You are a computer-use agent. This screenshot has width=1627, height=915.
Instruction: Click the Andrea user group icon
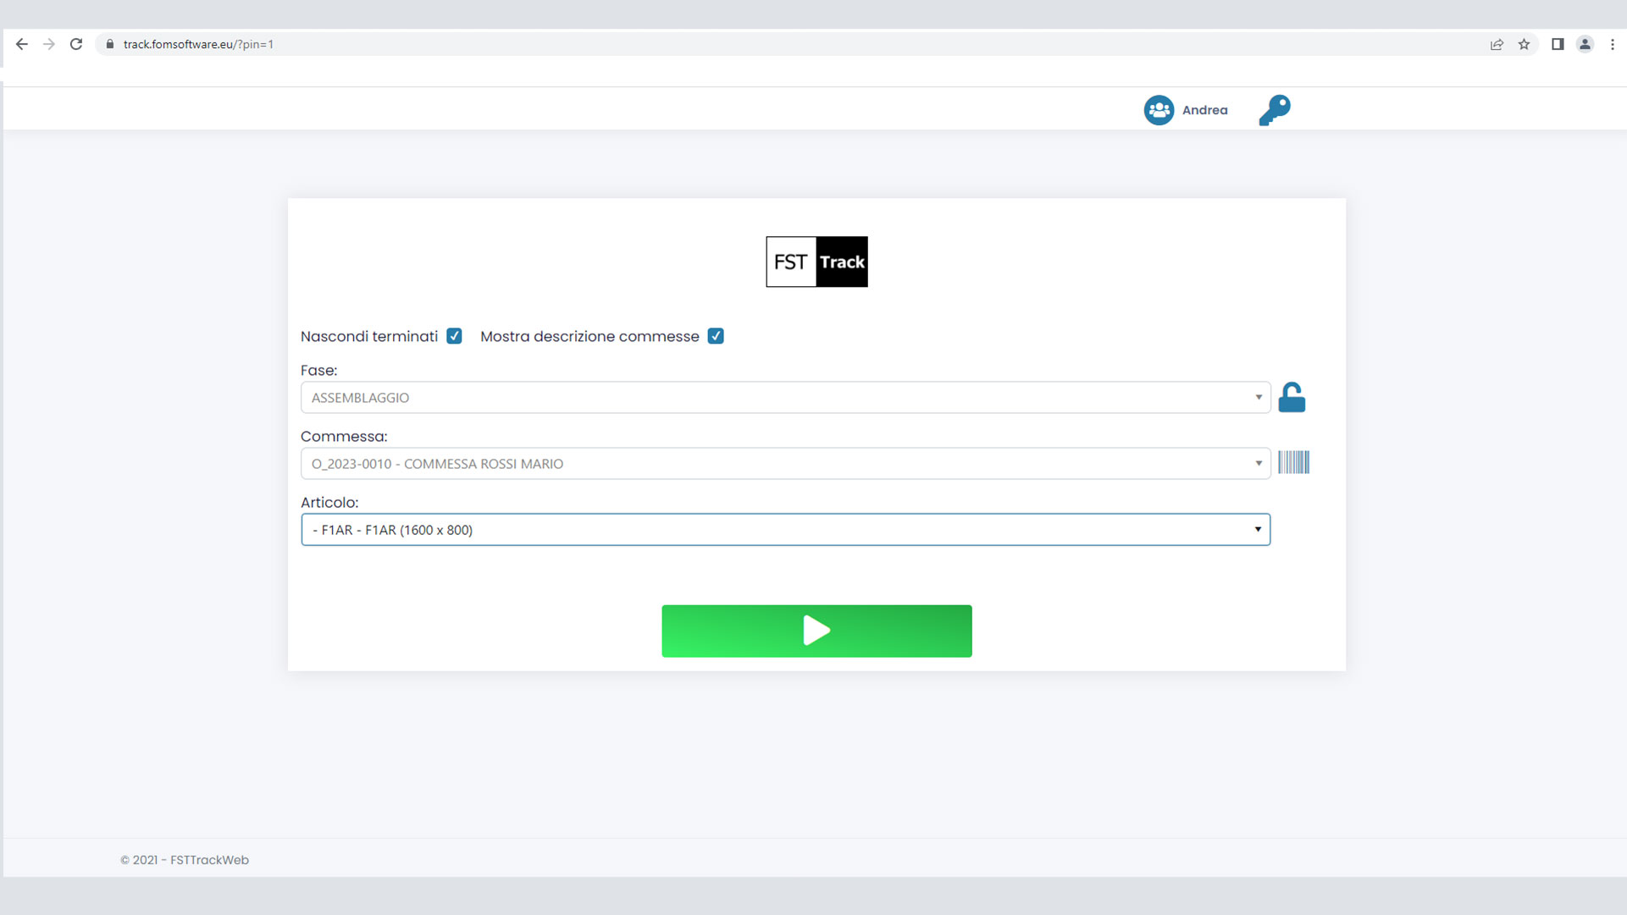(x=1159, y=110)
